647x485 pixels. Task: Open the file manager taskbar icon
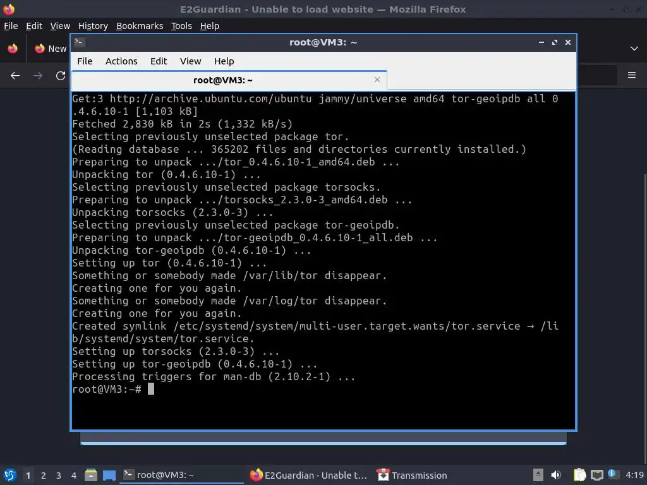point(91,475)
